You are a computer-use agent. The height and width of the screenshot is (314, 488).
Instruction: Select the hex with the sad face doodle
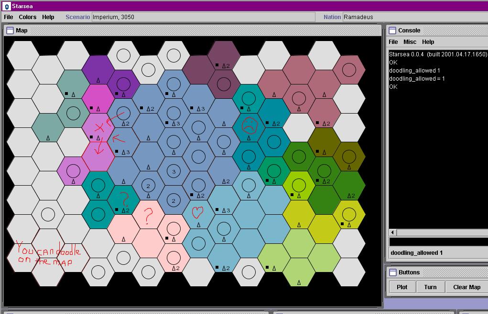pyautogui.click(x=249, y=126)
